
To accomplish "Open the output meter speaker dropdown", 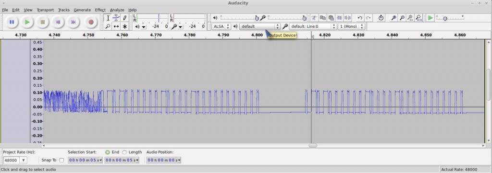I will click(x=144, y=26).
